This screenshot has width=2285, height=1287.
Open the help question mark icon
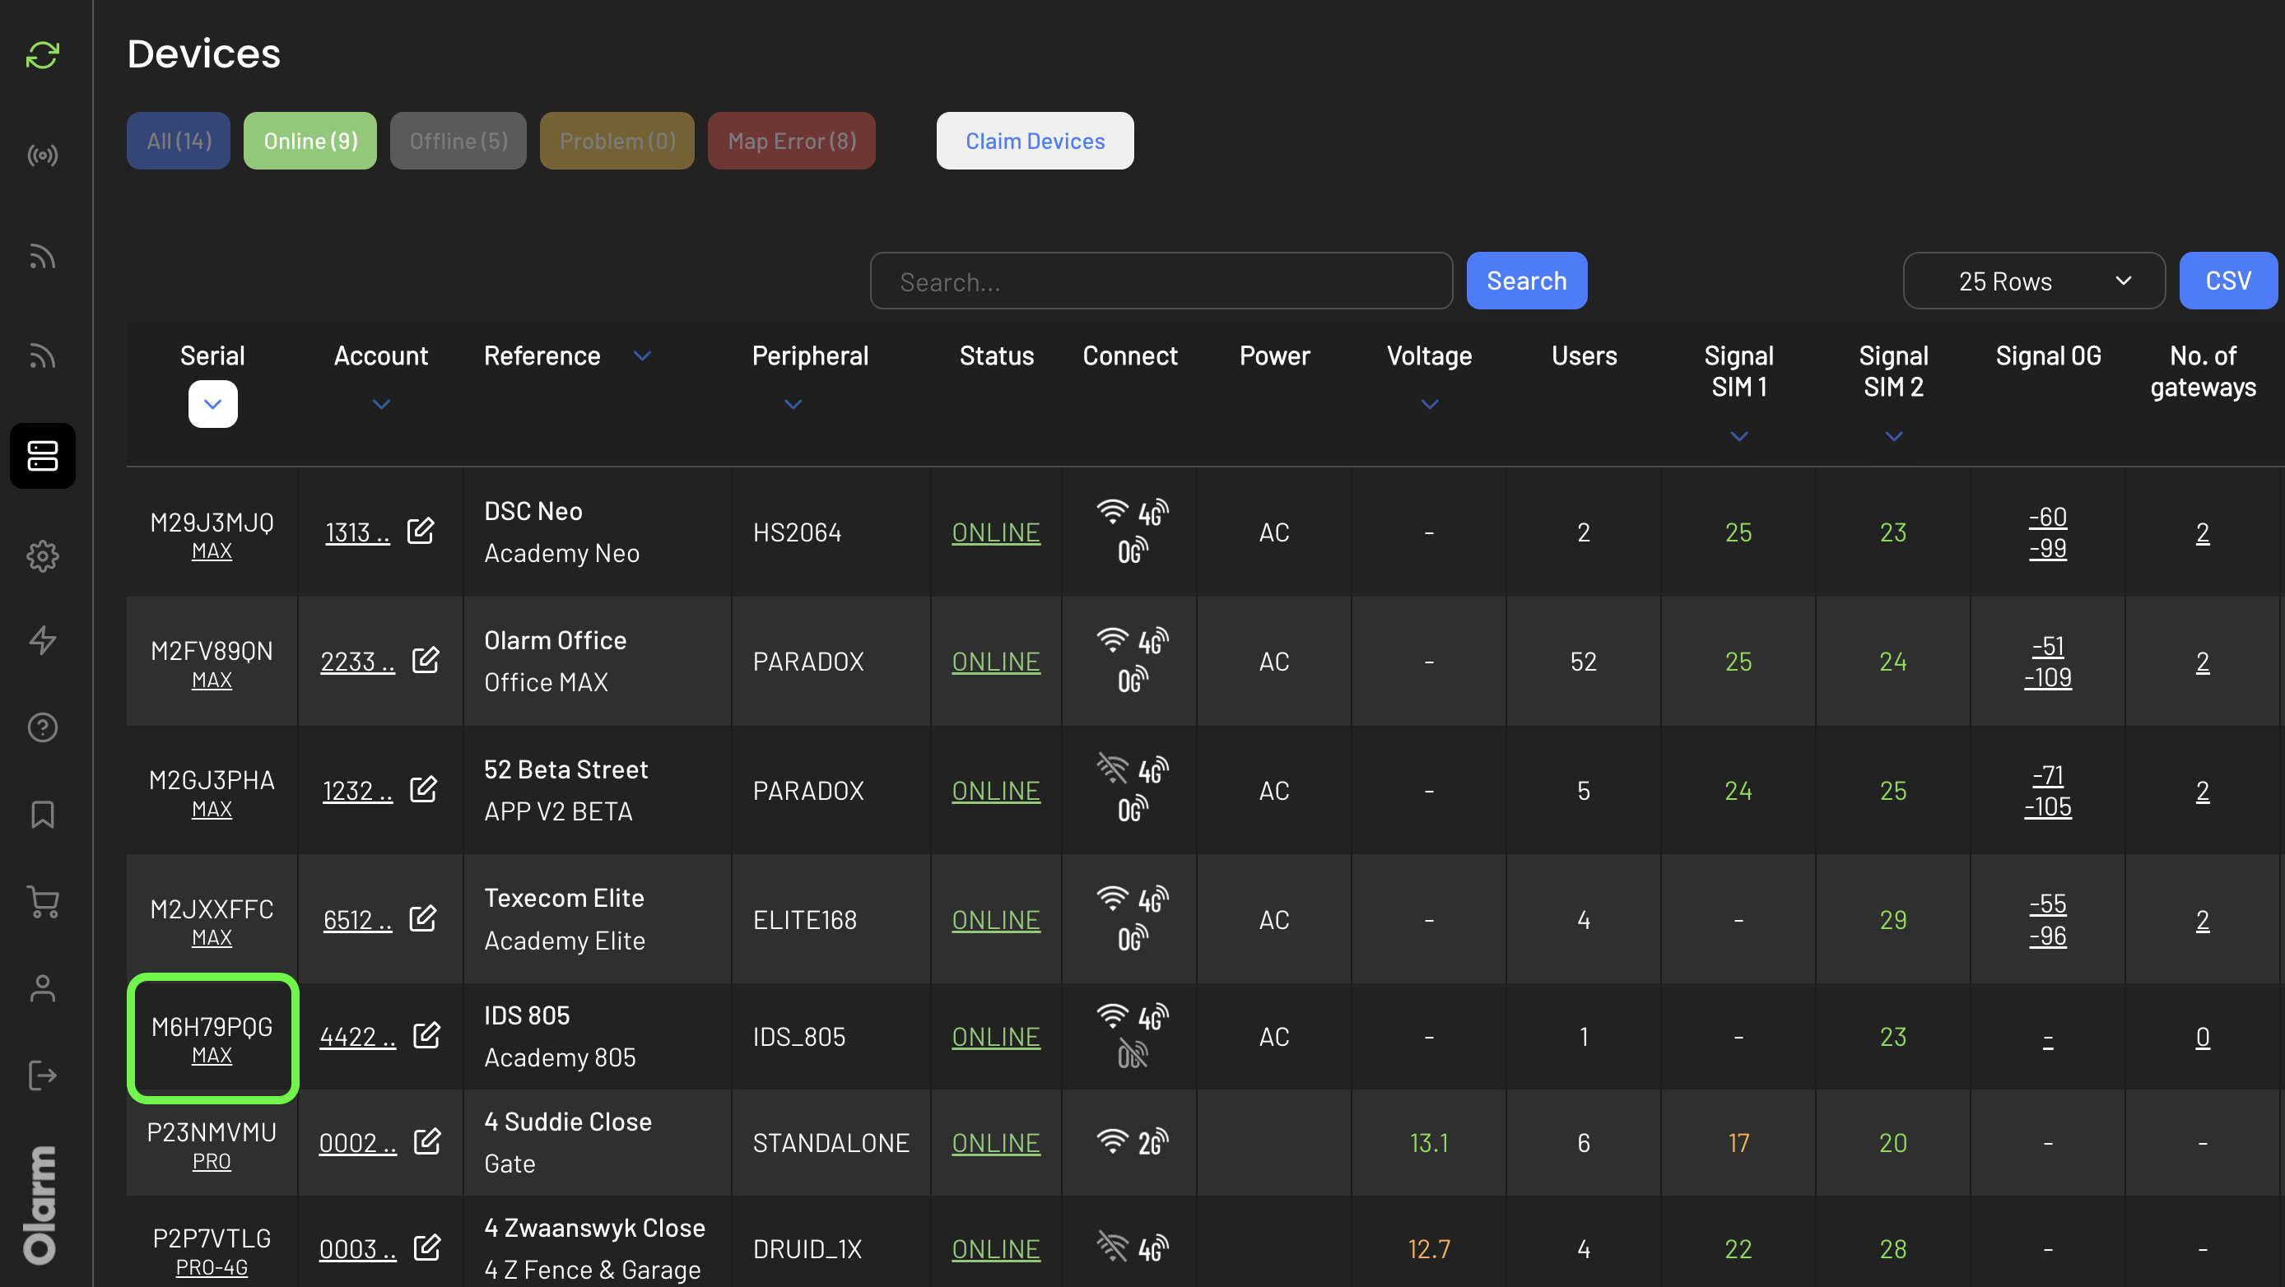(43, 727)
